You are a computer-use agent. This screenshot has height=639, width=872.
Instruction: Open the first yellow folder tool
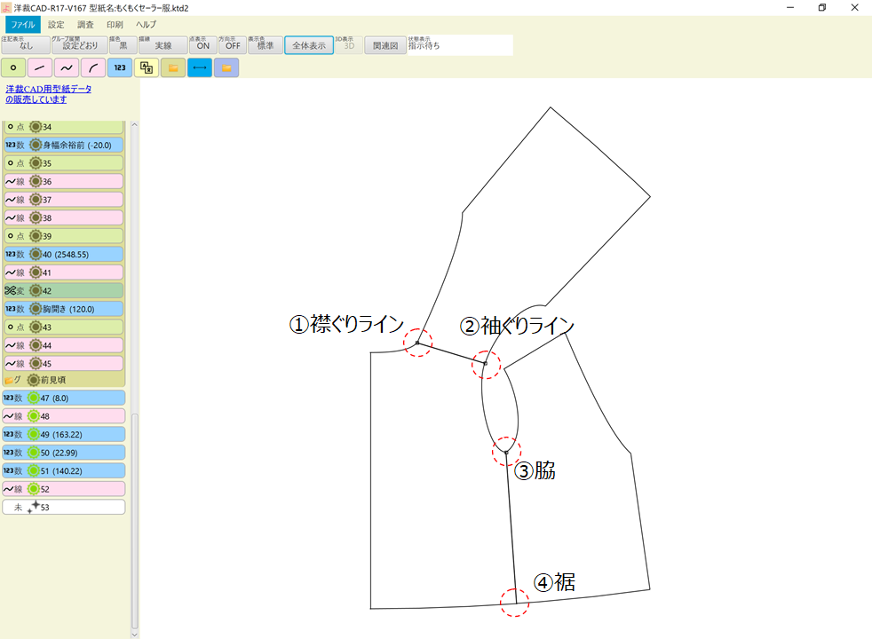[172, 67]
